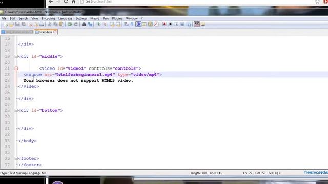The image size is (328, 184).
Task: Switch to the inactive first document tab
Action: [x=17, y=32]
